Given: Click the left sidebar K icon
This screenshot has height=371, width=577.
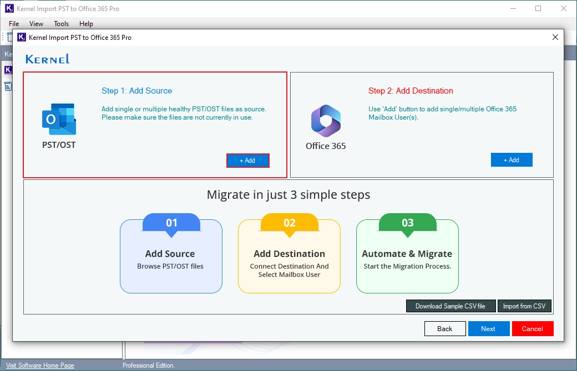Looking at the screenshot, I should pos(8,70).
